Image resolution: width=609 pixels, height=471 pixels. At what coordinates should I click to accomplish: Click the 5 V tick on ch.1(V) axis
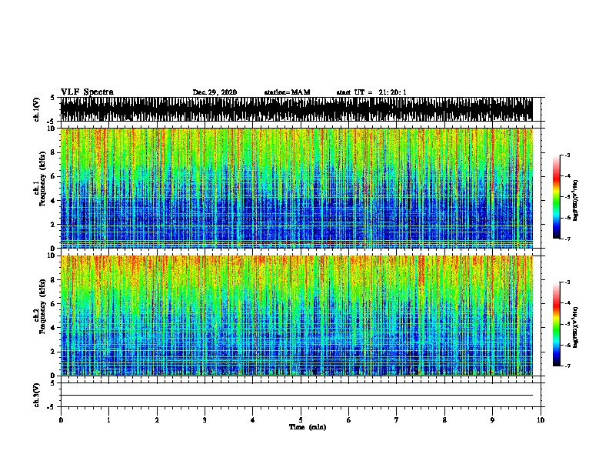(x=53, y=98)
